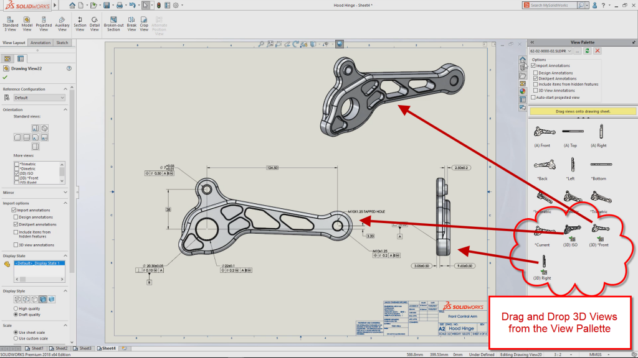Check the *Trimetric view option
638x358 pixels.
click(x=17, y=164)
